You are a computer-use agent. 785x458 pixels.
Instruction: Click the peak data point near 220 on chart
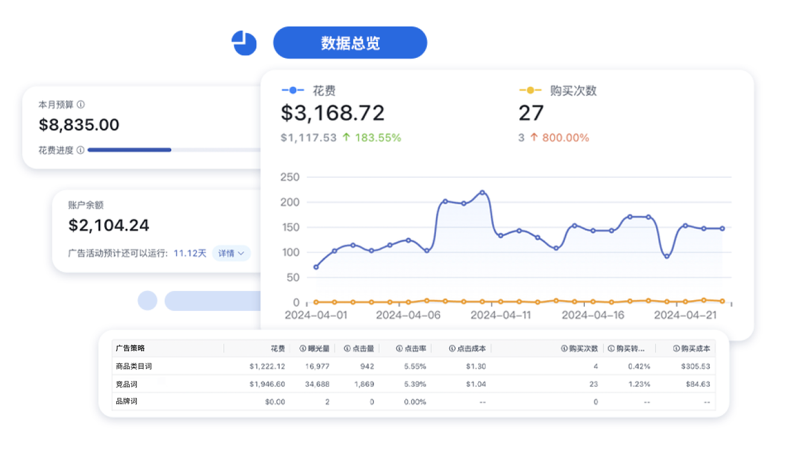tap(482, 193)
